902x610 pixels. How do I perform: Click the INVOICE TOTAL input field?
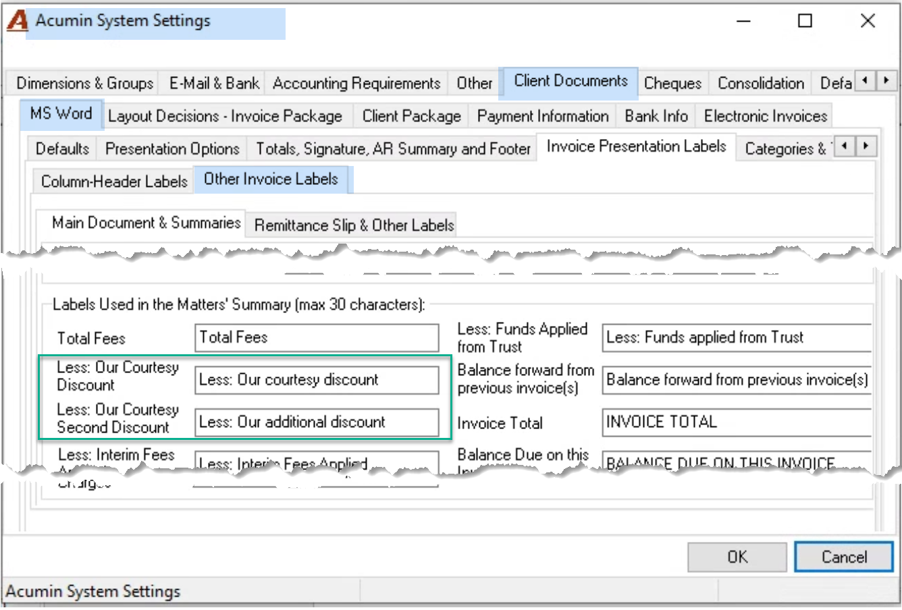click(737, 422)
